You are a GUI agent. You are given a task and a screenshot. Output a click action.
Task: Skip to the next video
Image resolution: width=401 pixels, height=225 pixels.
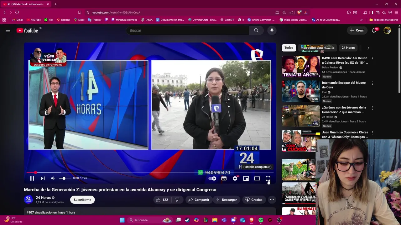[43, 178]
